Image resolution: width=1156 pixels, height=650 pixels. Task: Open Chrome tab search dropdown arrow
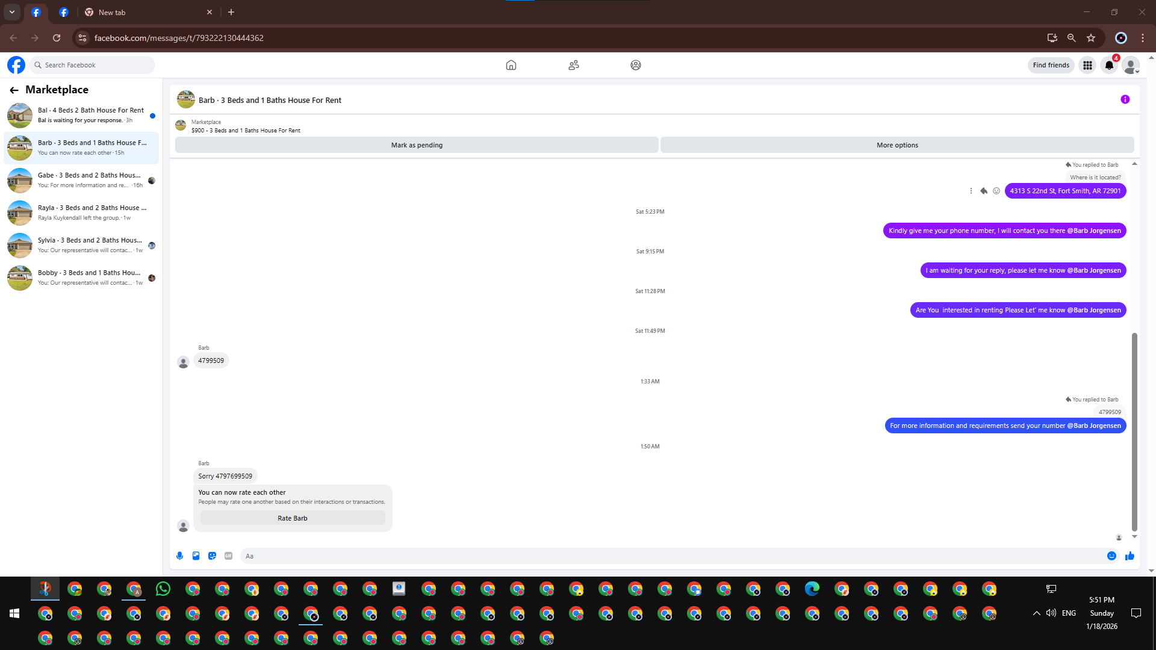pyautogui.click(x=12, y=12)
